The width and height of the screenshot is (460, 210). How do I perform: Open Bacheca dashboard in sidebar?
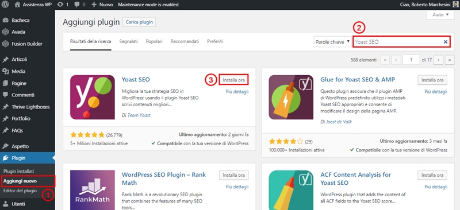click(21, 20)
